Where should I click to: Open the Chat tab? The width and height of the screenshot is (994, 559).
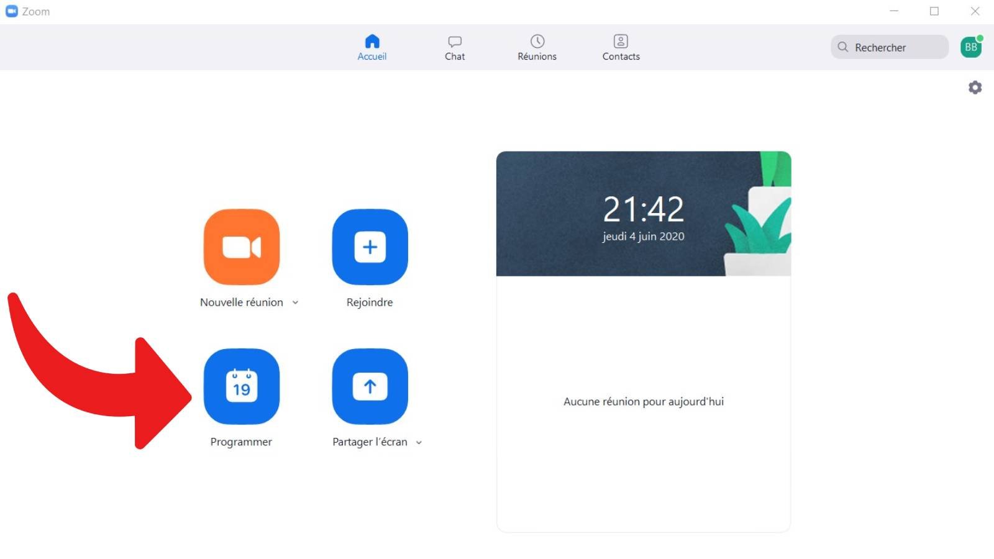[x=455, y=48]
